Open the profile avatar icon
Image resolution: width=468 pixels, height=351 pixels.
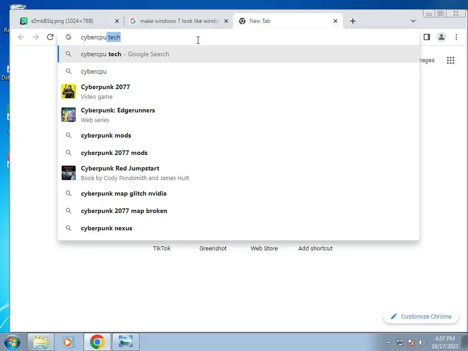pos(441,37)
